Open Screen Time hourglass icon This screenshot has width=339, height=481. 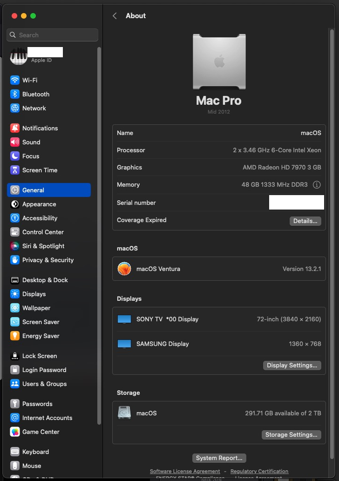click(x=15, y=170)
